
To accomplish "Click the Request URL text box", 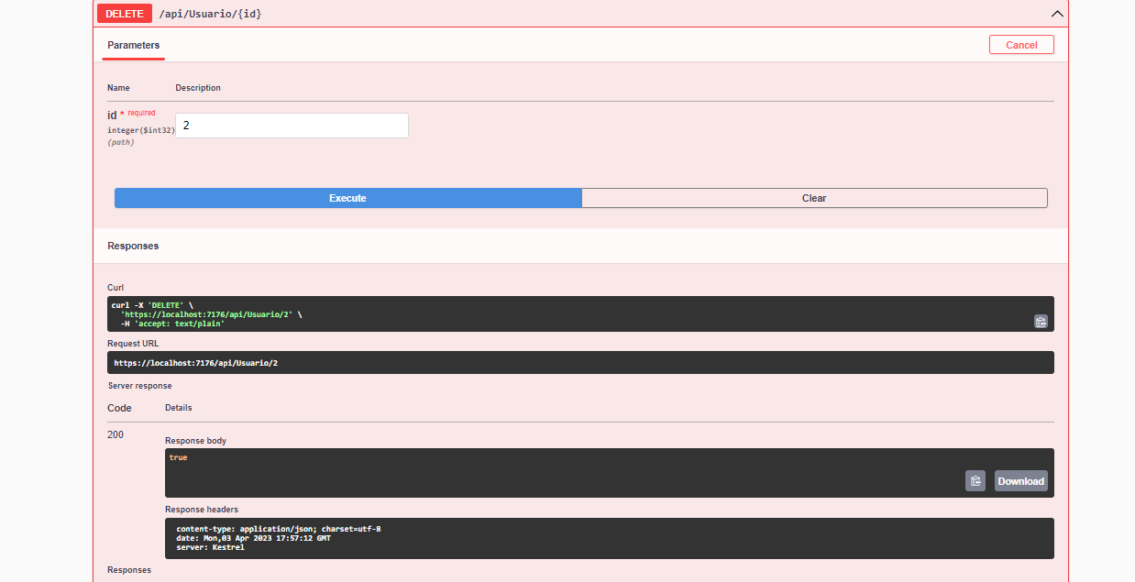I will pyautogui.click(x=580, y=363).
